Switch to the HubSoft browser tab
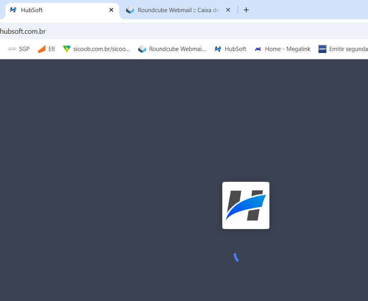The width and height of the screenshot is (368, 301). pos(62,10)
